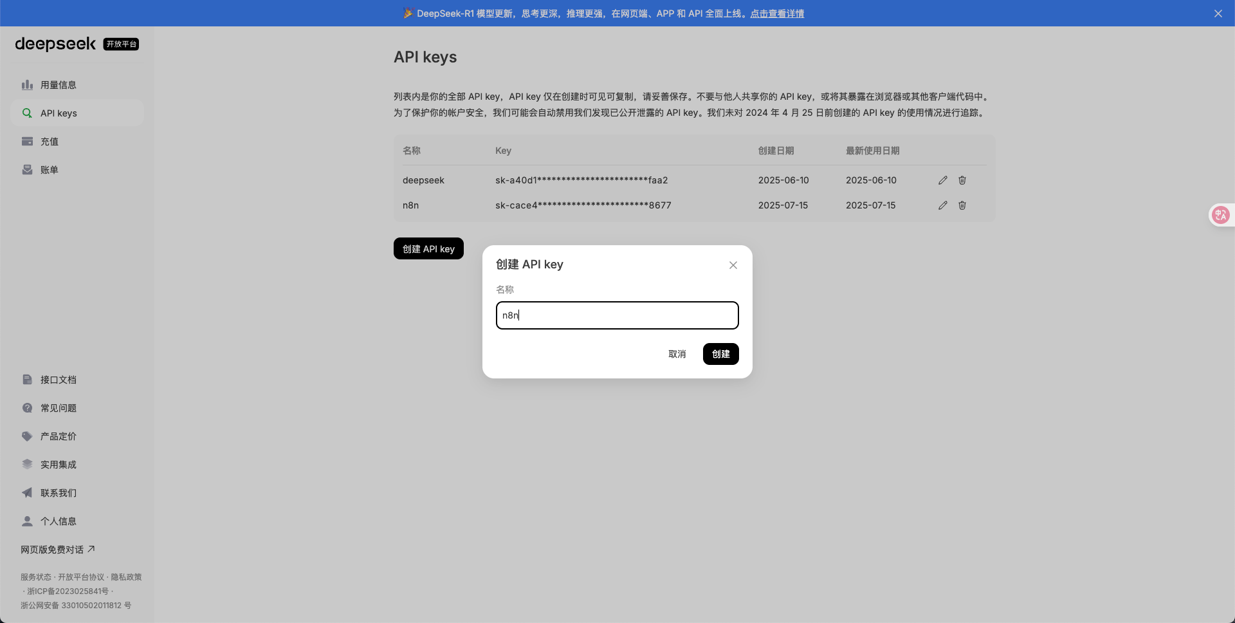Open 接口文档 in the sidebar

pos(77,380)
